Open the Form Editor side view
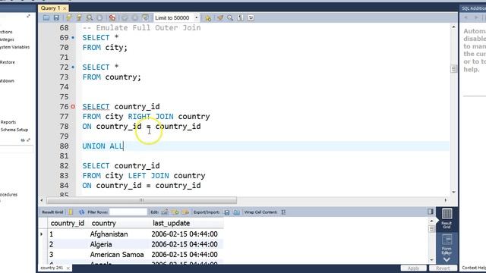The height and width of the screenshot is (273, 486). point(447,244)
